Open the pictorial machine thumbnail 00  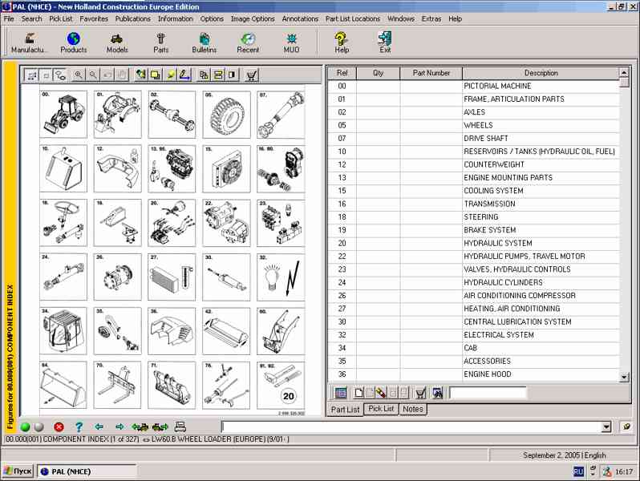click(63, 114)
